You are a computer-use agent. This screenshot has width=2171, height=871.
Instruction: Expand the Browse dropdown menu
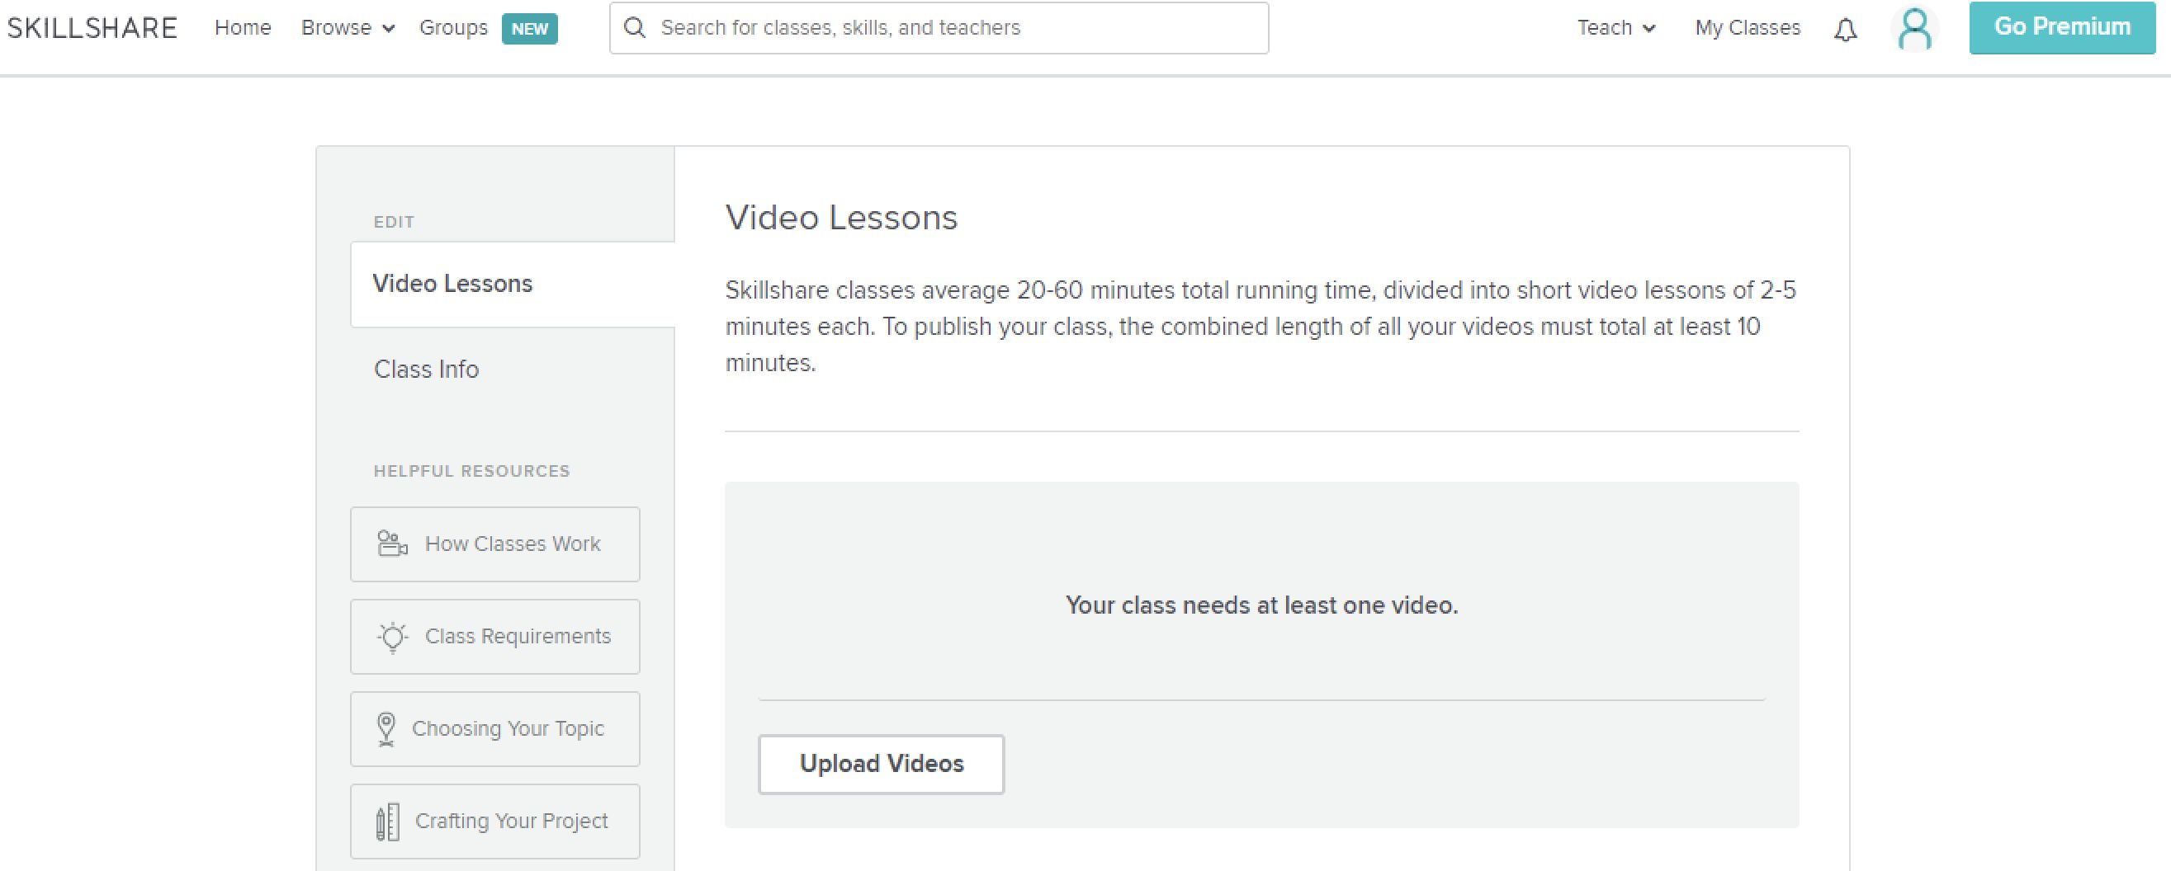click(x=348, y=28)
